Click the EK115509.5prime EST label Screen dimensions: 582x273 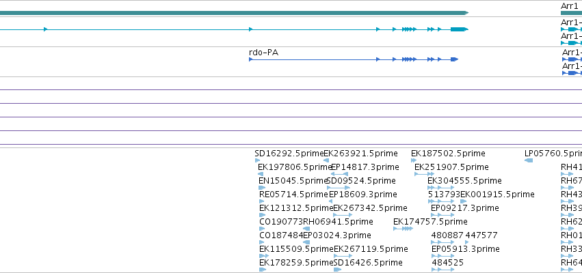tap(297, 249)
